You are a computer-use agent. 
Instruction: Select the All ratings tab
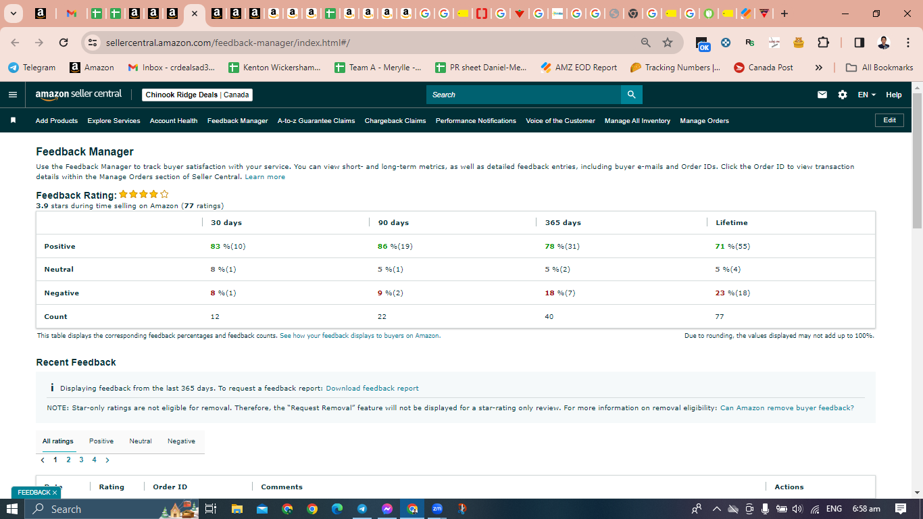point(58,441)
